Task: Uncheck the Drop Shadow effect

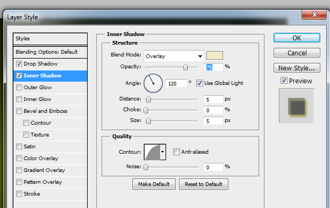Action: tap(19, 64)
